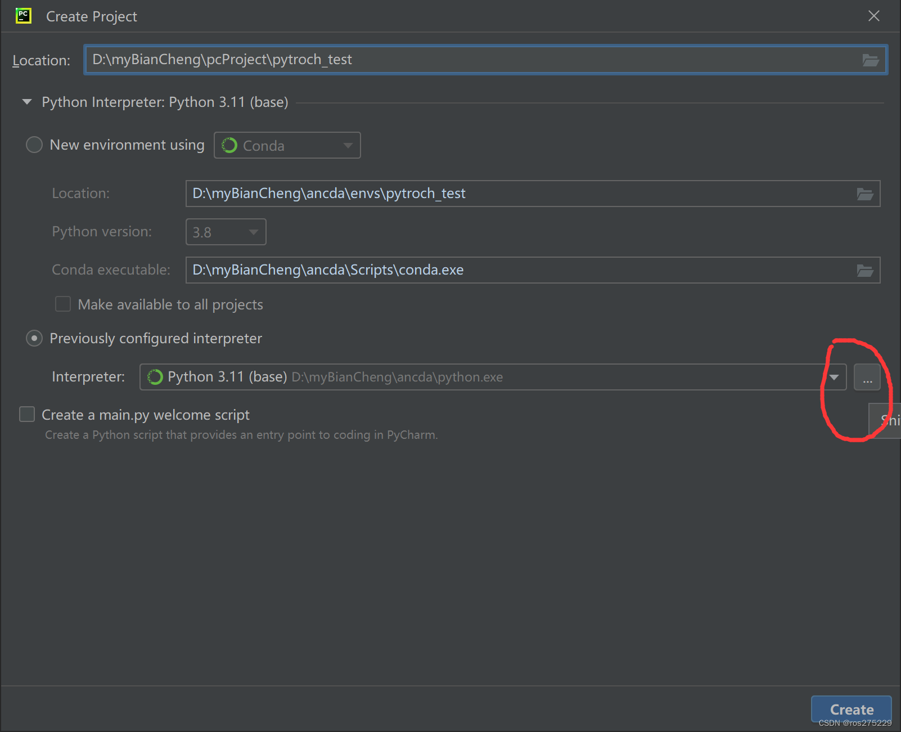Click the ellipsis button to browse interpreters
This screenshot has height=732, width=901.
coord(867,377)
